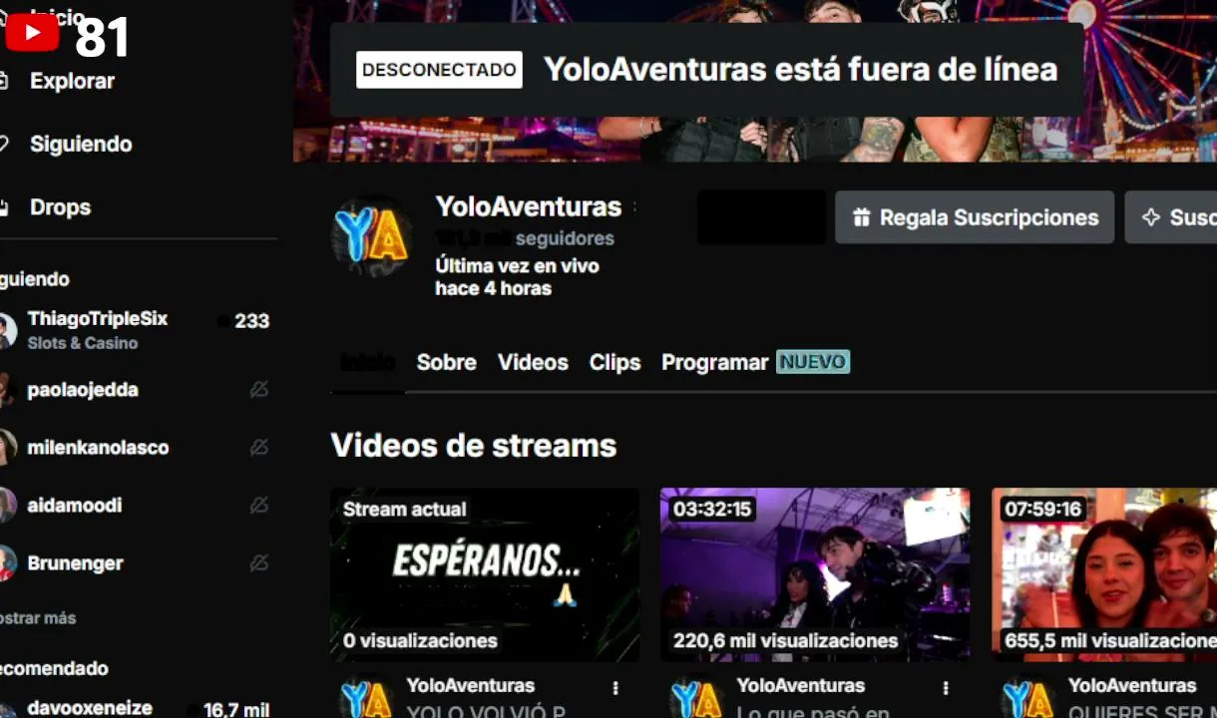Click the YoloAventuras channel avatar logo
This screenshot has height=718, width=1217.
coord(371,236)
